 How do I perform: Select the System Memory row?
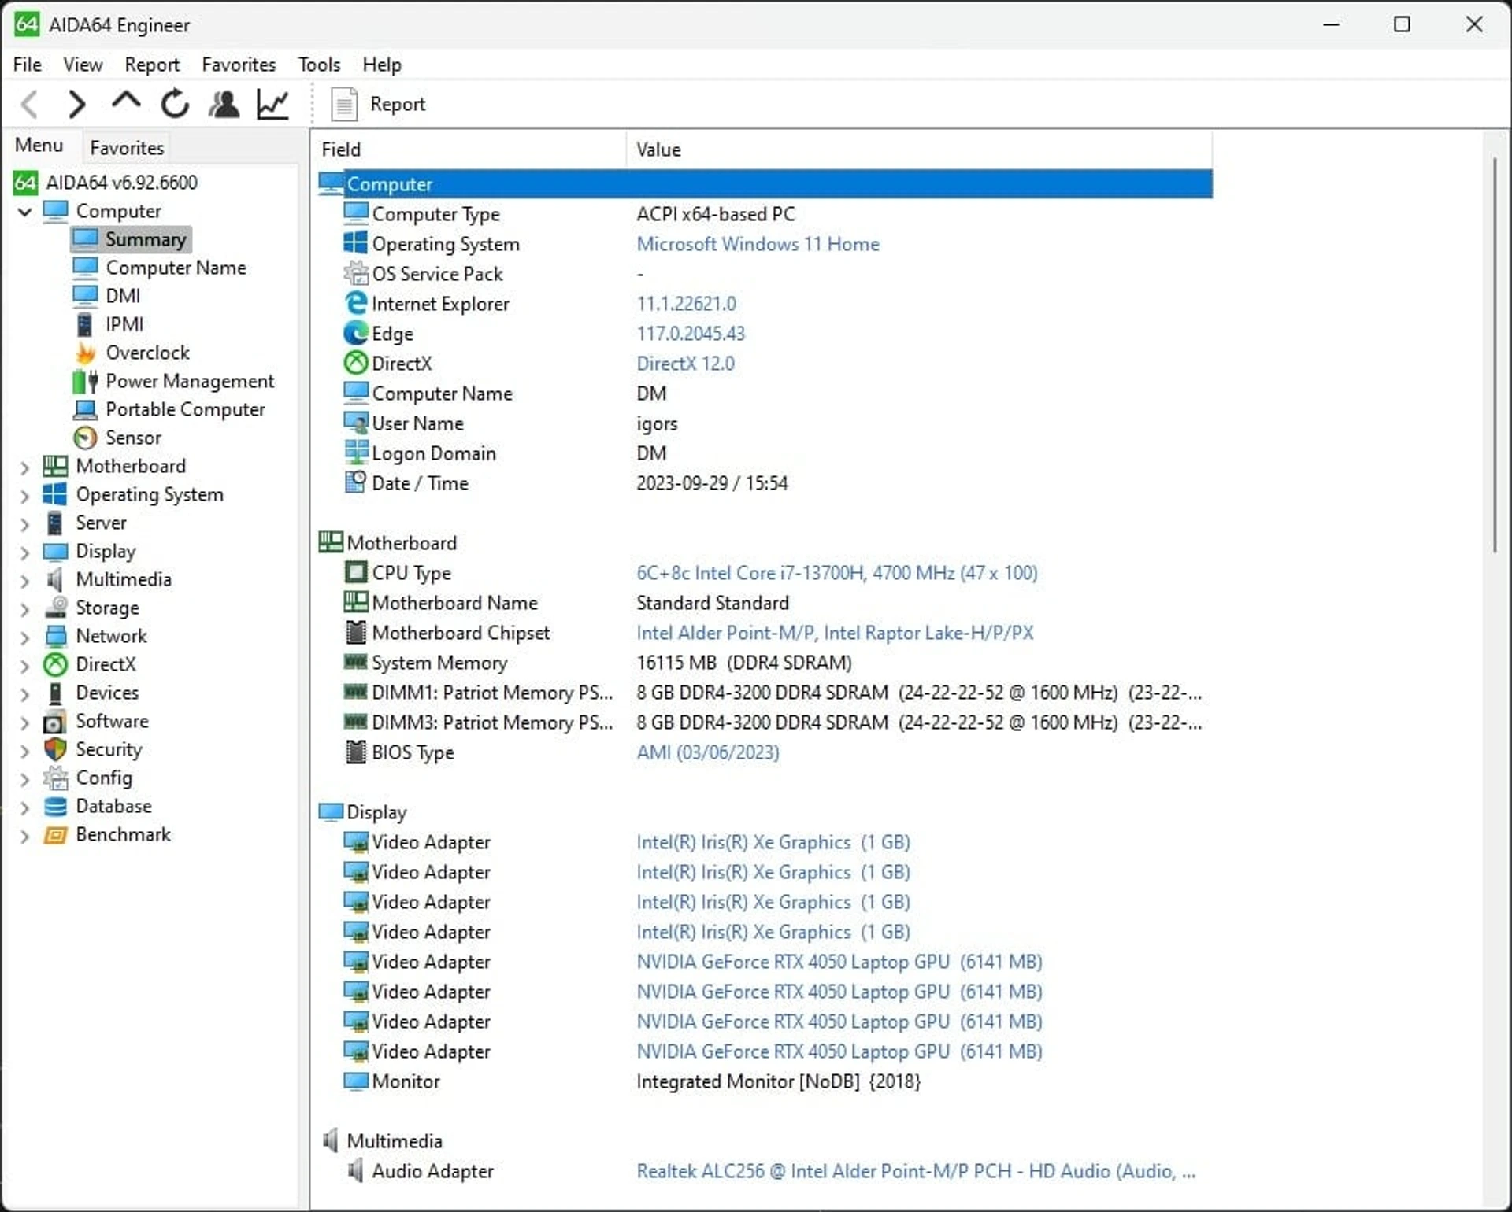765,663
